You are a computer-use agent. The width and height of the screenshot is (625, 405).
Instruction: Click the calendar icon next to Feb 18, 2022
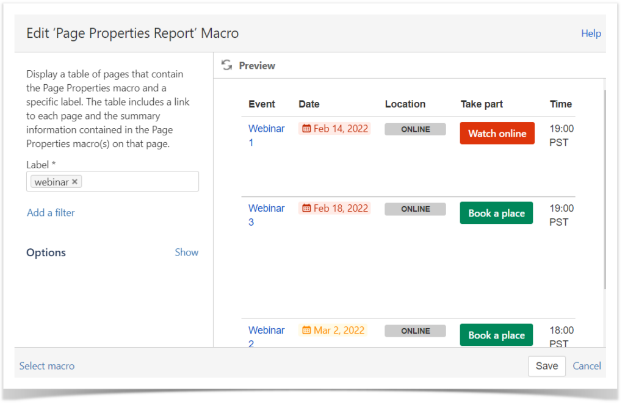click(306, 207)
